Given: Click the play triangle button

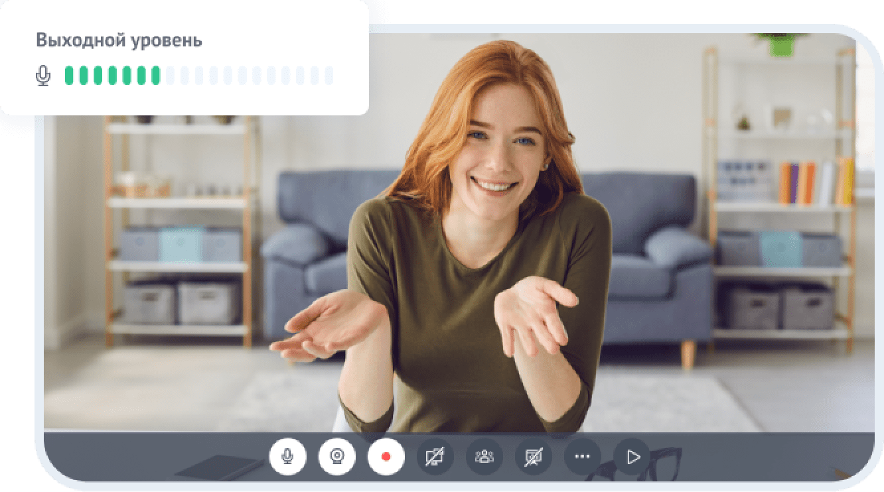Looking at the screenshot, I should tap(632, 457).
